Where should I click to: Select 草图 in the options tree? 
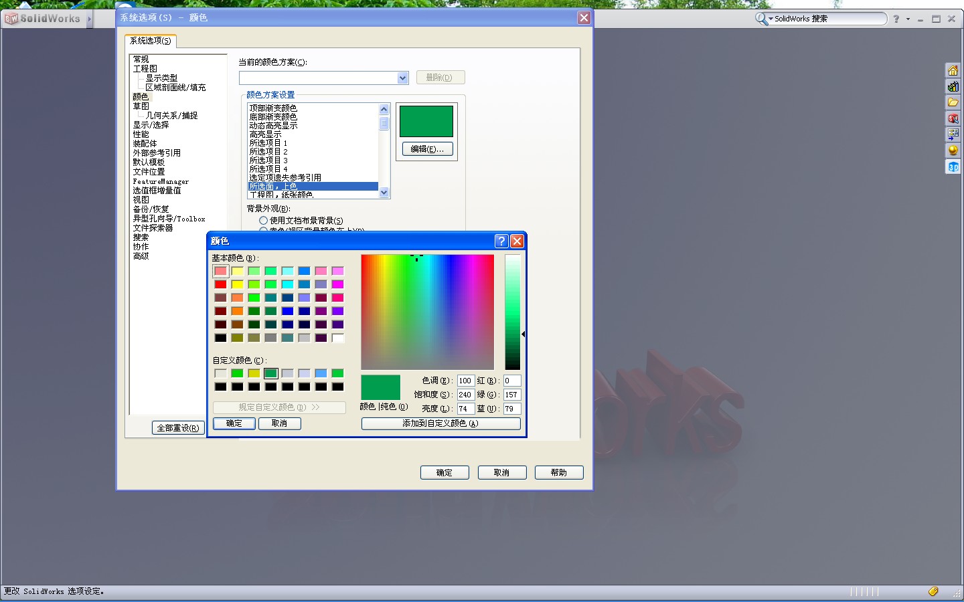[x=141, y=106]
